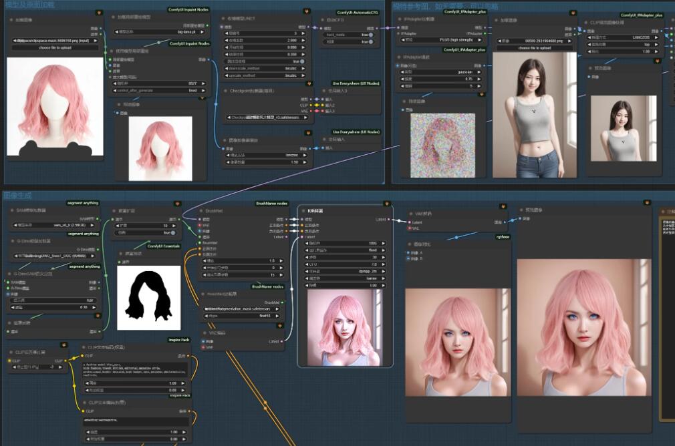Toggle the second switch below hard_mode
Viewport: 675px width, 446px height.
(x=370, y=41)
